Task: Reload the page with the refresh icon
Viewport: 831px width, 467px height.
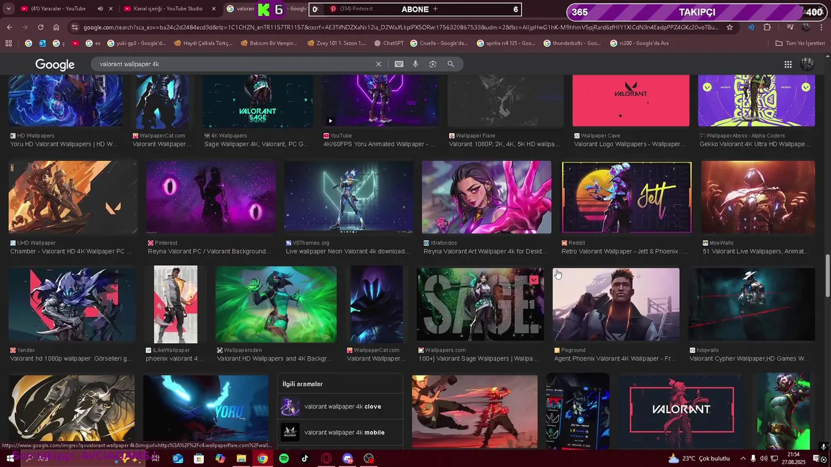Action: tap(40, 27)
